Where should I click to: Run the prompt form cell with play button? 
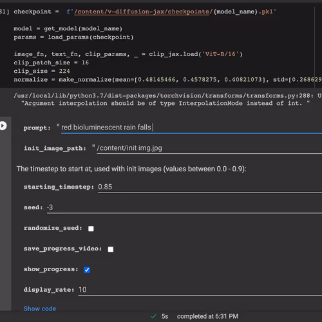click(x=3, y=126)
